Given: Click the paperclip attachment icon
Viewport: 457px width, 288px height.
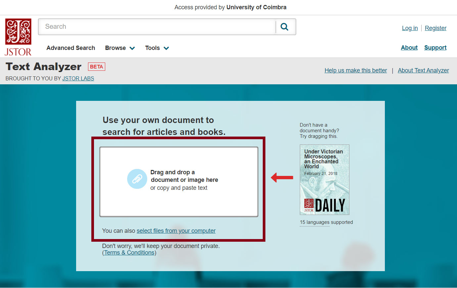Looking at the screenshot, I should 137,179.
